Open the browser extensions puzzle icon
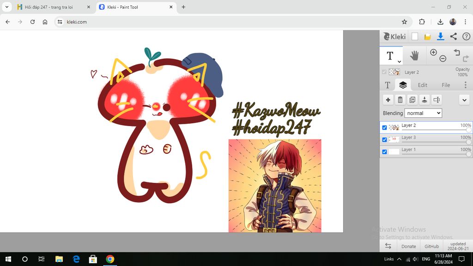Screen dimensions: 473x266 (422, 22)
